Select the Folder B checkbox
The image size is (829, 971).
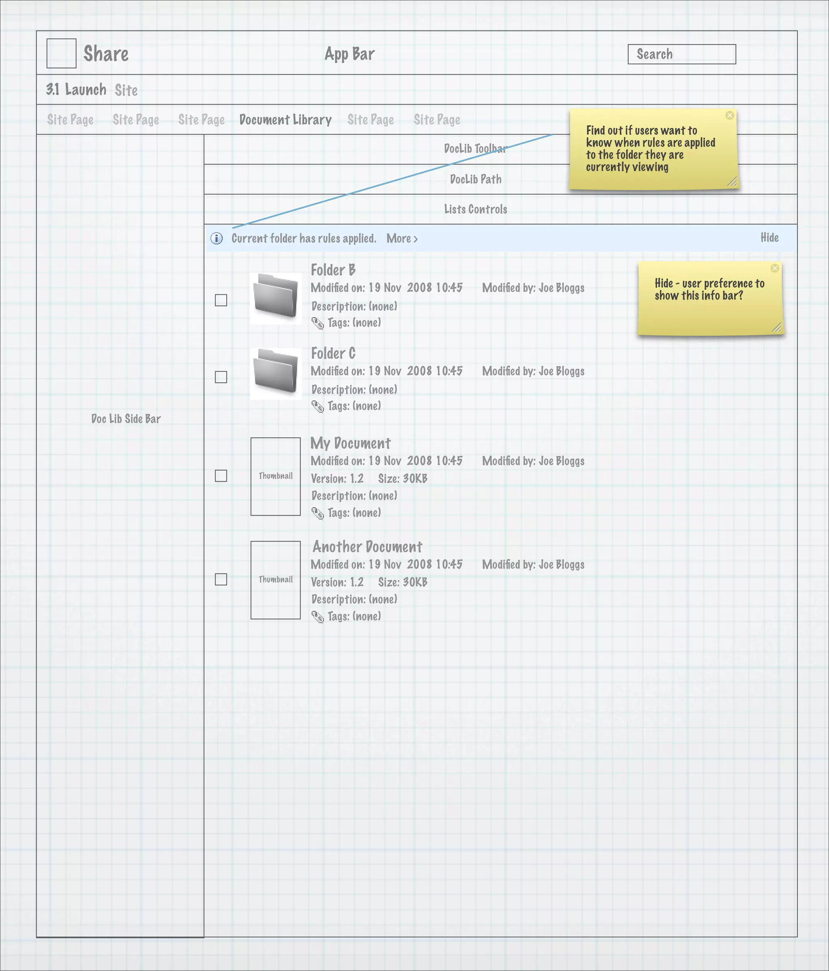(x=221, y=300)
